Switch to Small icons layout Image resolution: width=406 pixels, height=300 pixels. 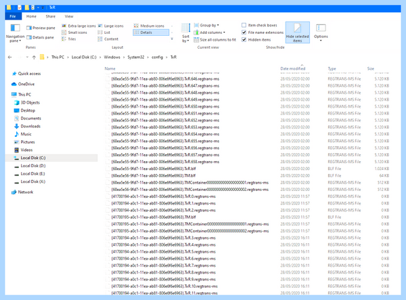click(74, 33)
